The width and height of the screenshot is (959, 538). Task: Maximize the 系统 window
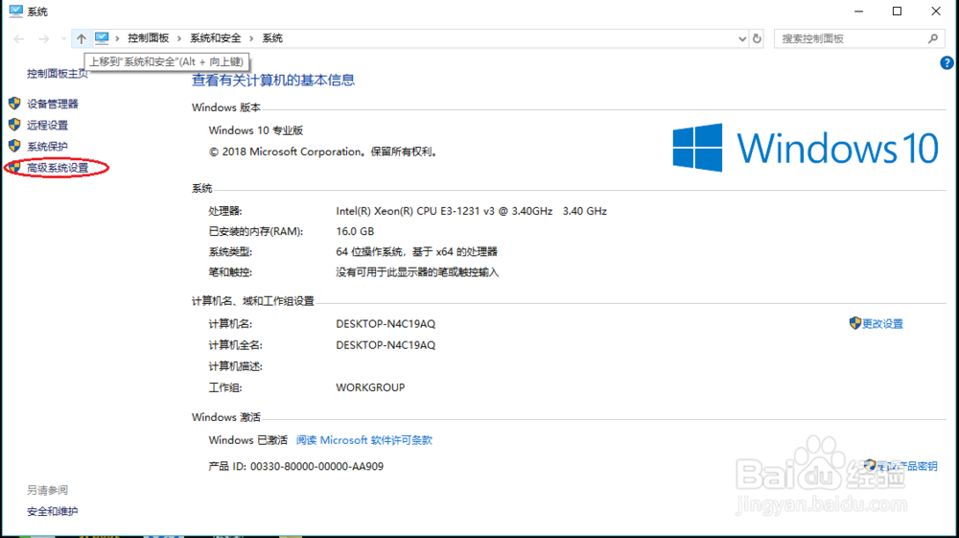tap(897, 11)
